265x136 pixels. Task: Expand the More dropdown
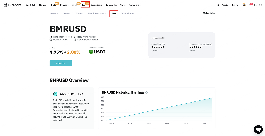coord(123,5)
